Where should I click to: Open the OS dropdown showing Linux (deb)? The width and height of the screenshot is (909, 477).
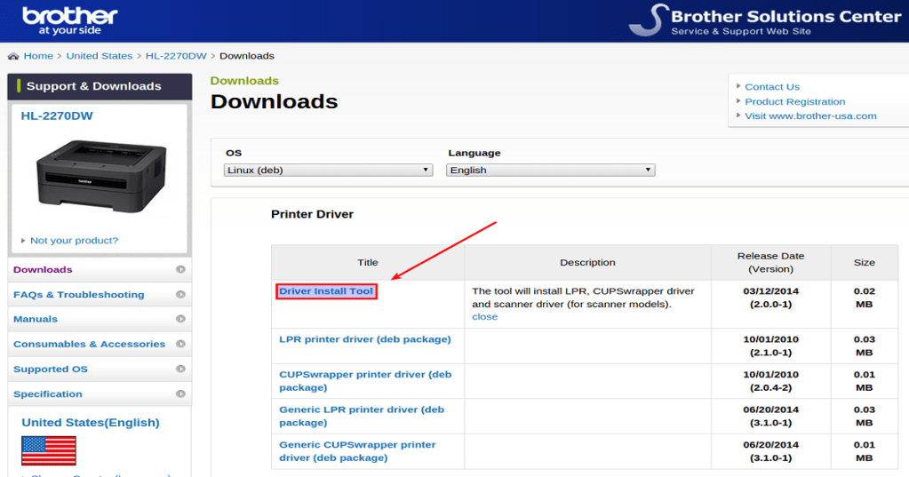pyautogui.click(x=328, y=170)
